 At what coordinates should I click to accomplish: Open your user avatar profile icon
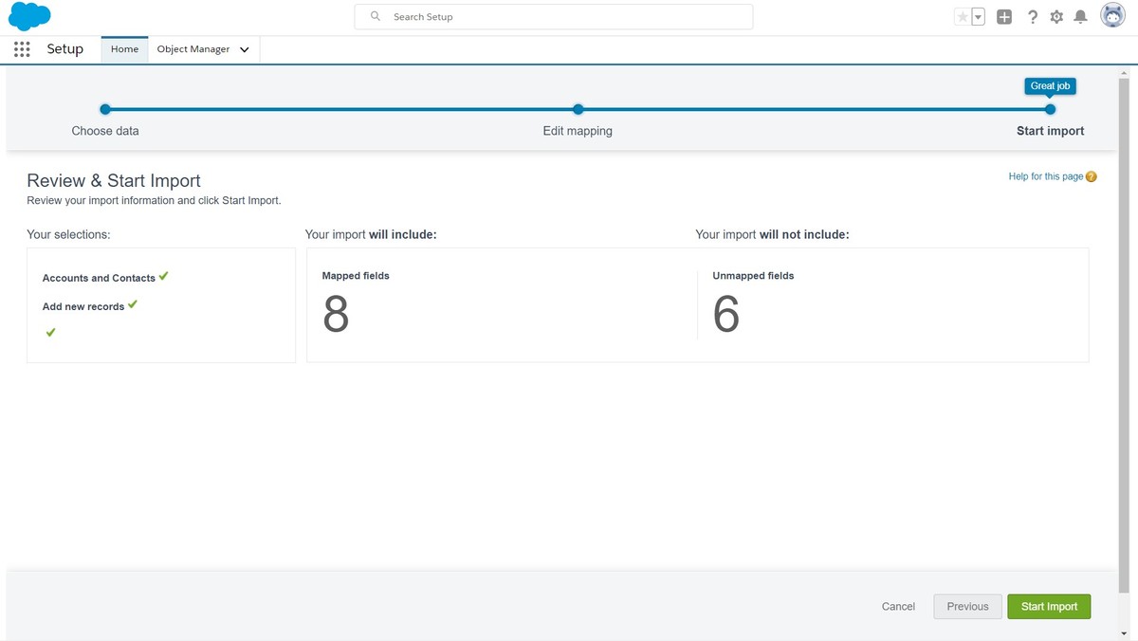click(x=1111, y=14)
